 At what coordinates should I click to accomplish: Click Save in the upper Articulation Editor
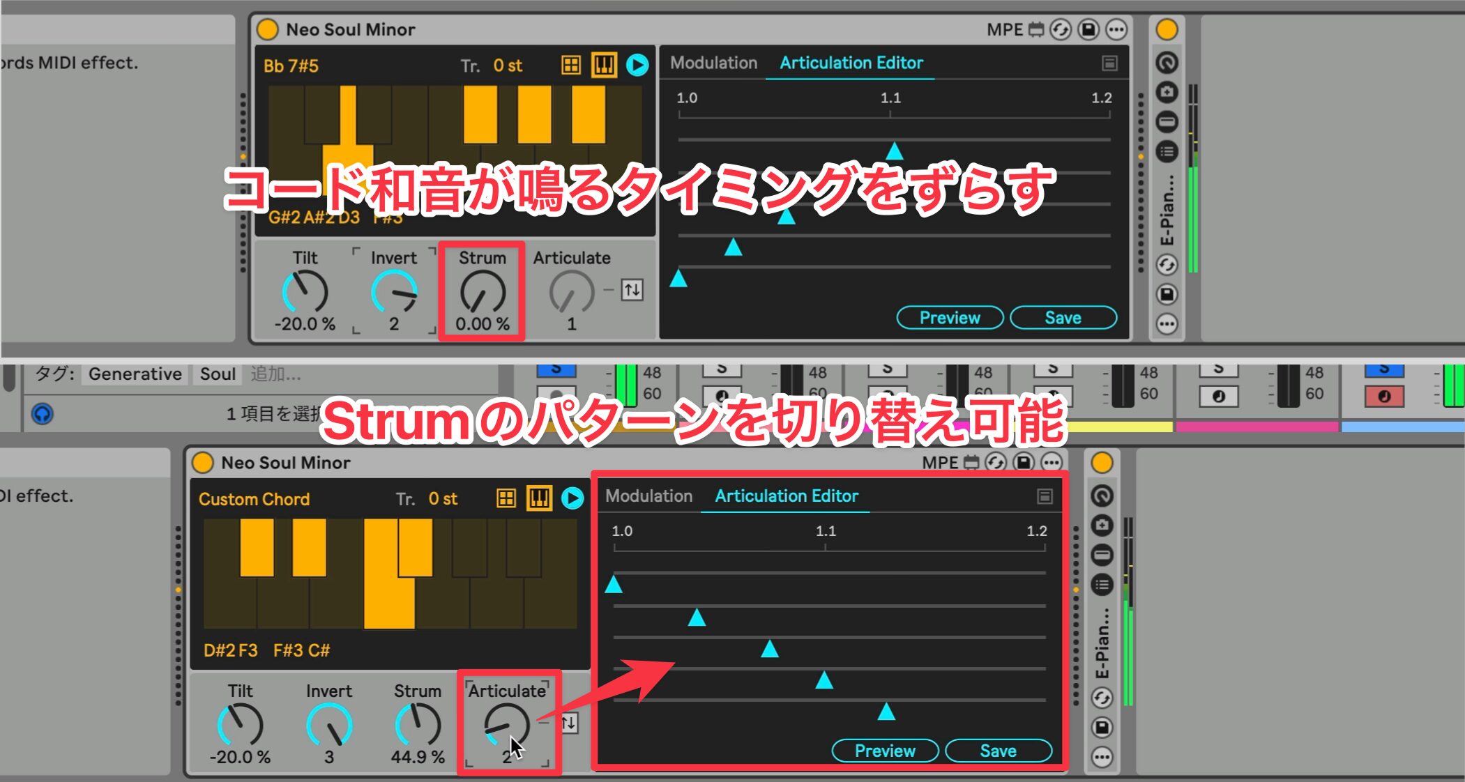pos(1063,318)
